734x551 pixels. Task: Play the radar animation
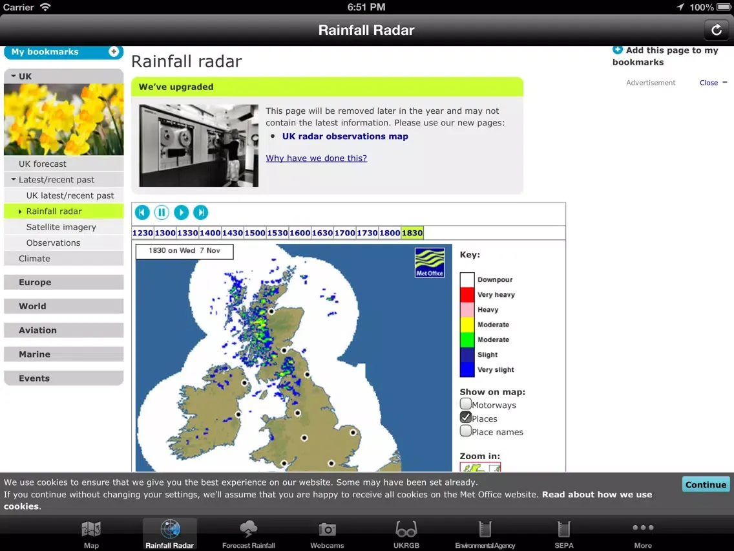[x=181, y=212]
